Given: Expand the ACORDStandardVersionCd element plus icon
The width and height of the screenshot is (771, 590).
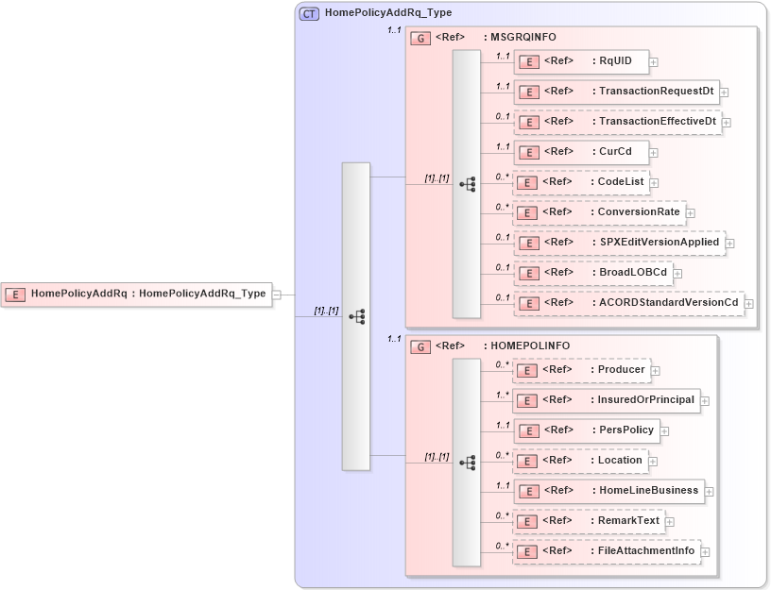Looking at the screenshot, I should click(748, 303).
